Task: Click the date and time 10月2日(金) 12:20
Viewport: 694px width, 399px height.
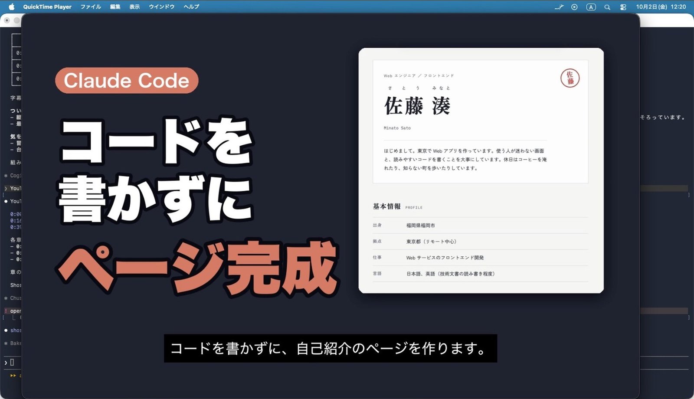Action: click(x=661, y=7)
